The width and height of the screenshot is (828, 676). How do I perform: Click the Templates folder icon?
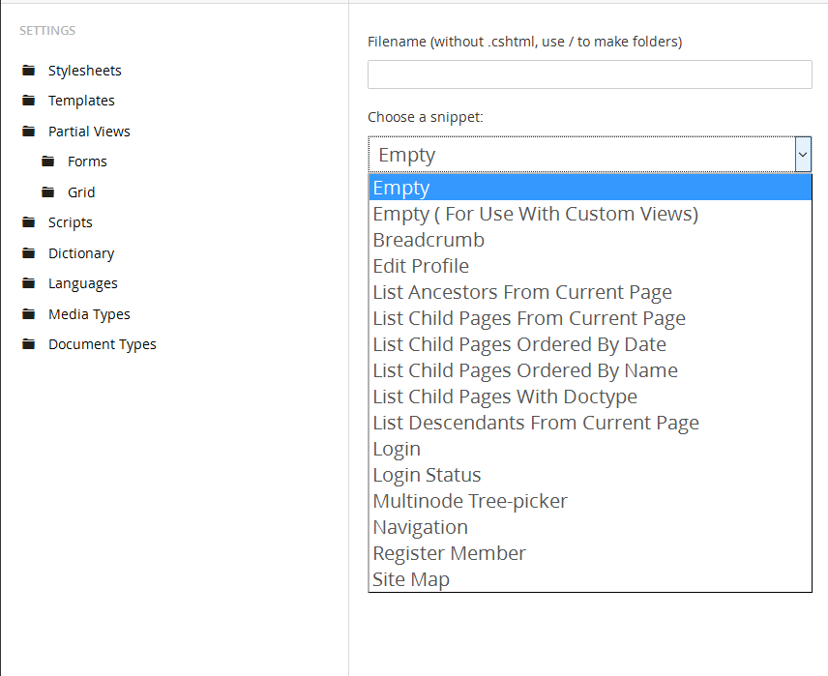pyautogui.click(x=28, y=101)
